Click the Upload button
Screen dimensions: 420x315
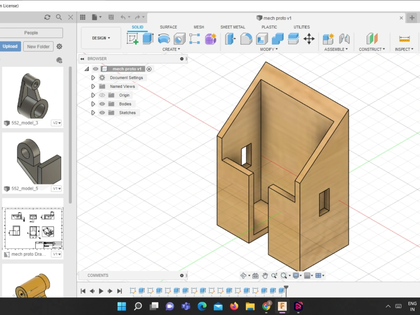[x=10, y=46]
